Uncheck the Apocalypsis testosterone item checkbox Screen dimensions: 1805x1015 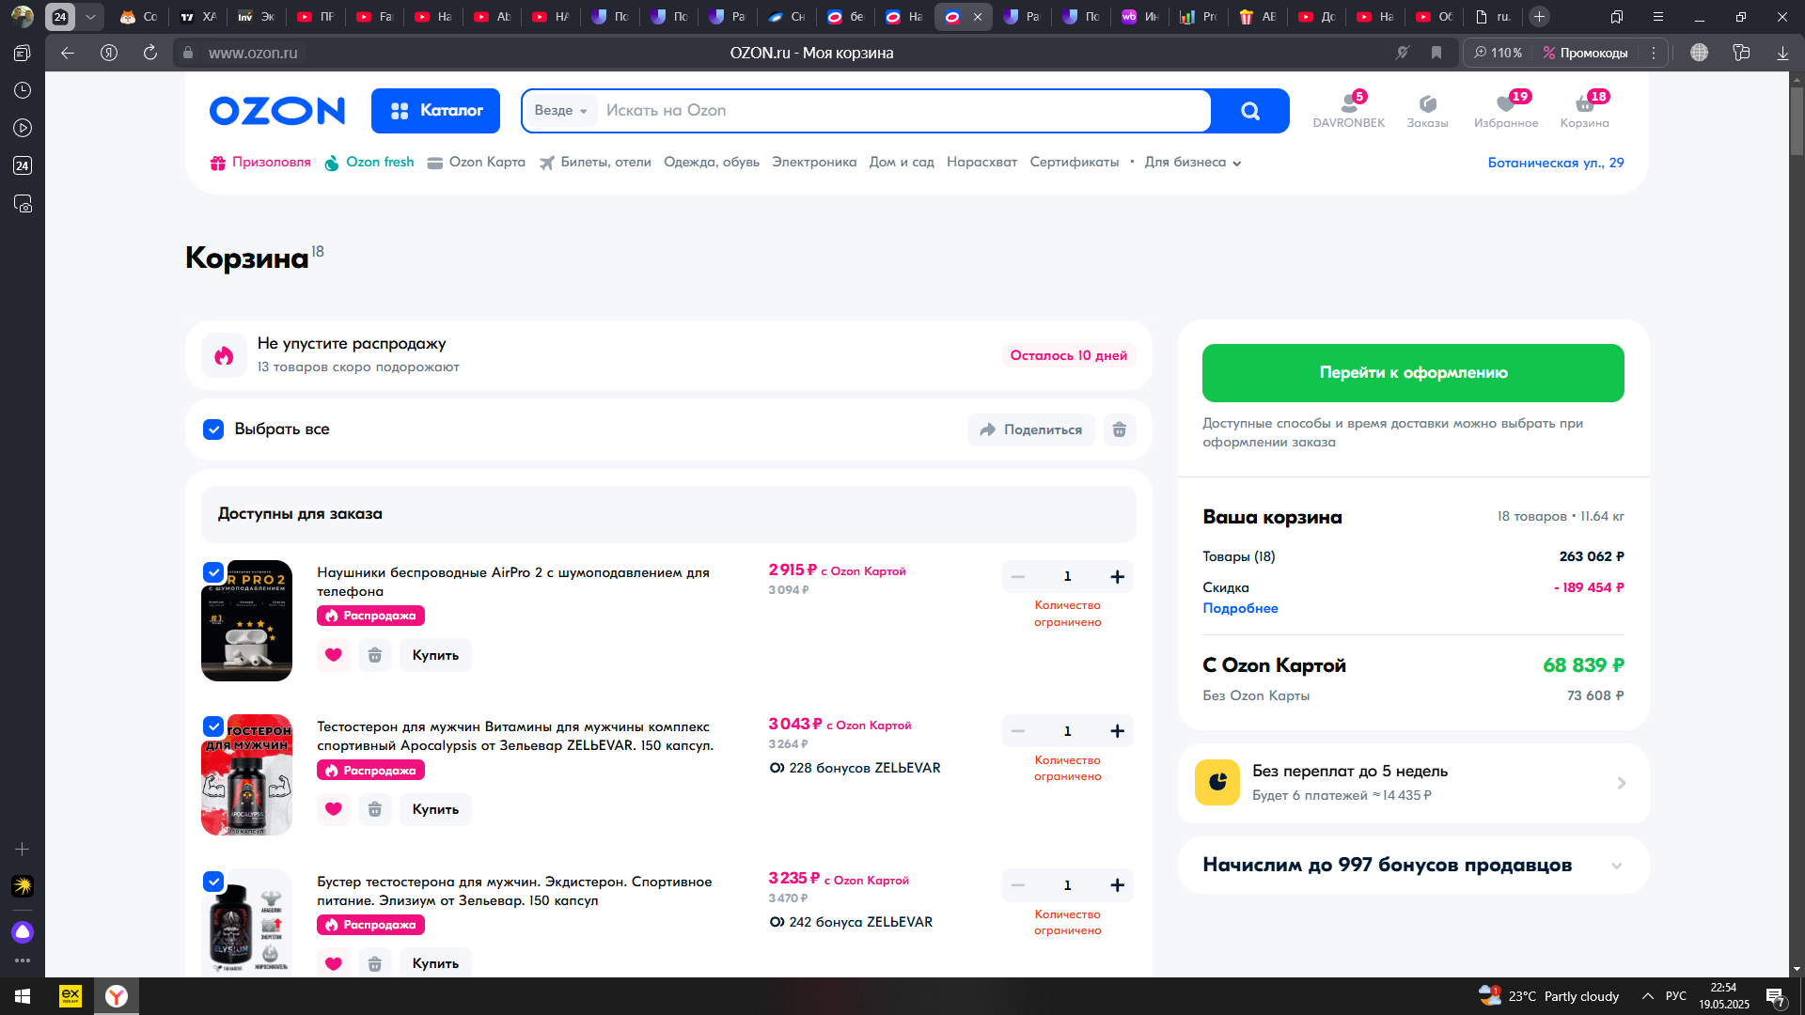pyautogui.click(x=213, y=726)
